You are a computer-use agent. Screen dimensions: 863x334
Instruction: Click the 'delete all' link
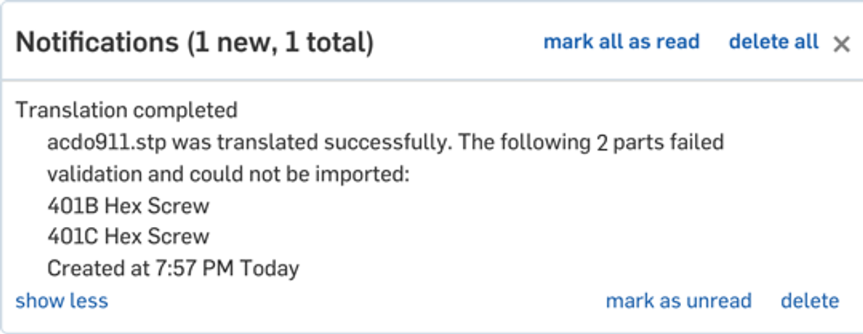773,41
